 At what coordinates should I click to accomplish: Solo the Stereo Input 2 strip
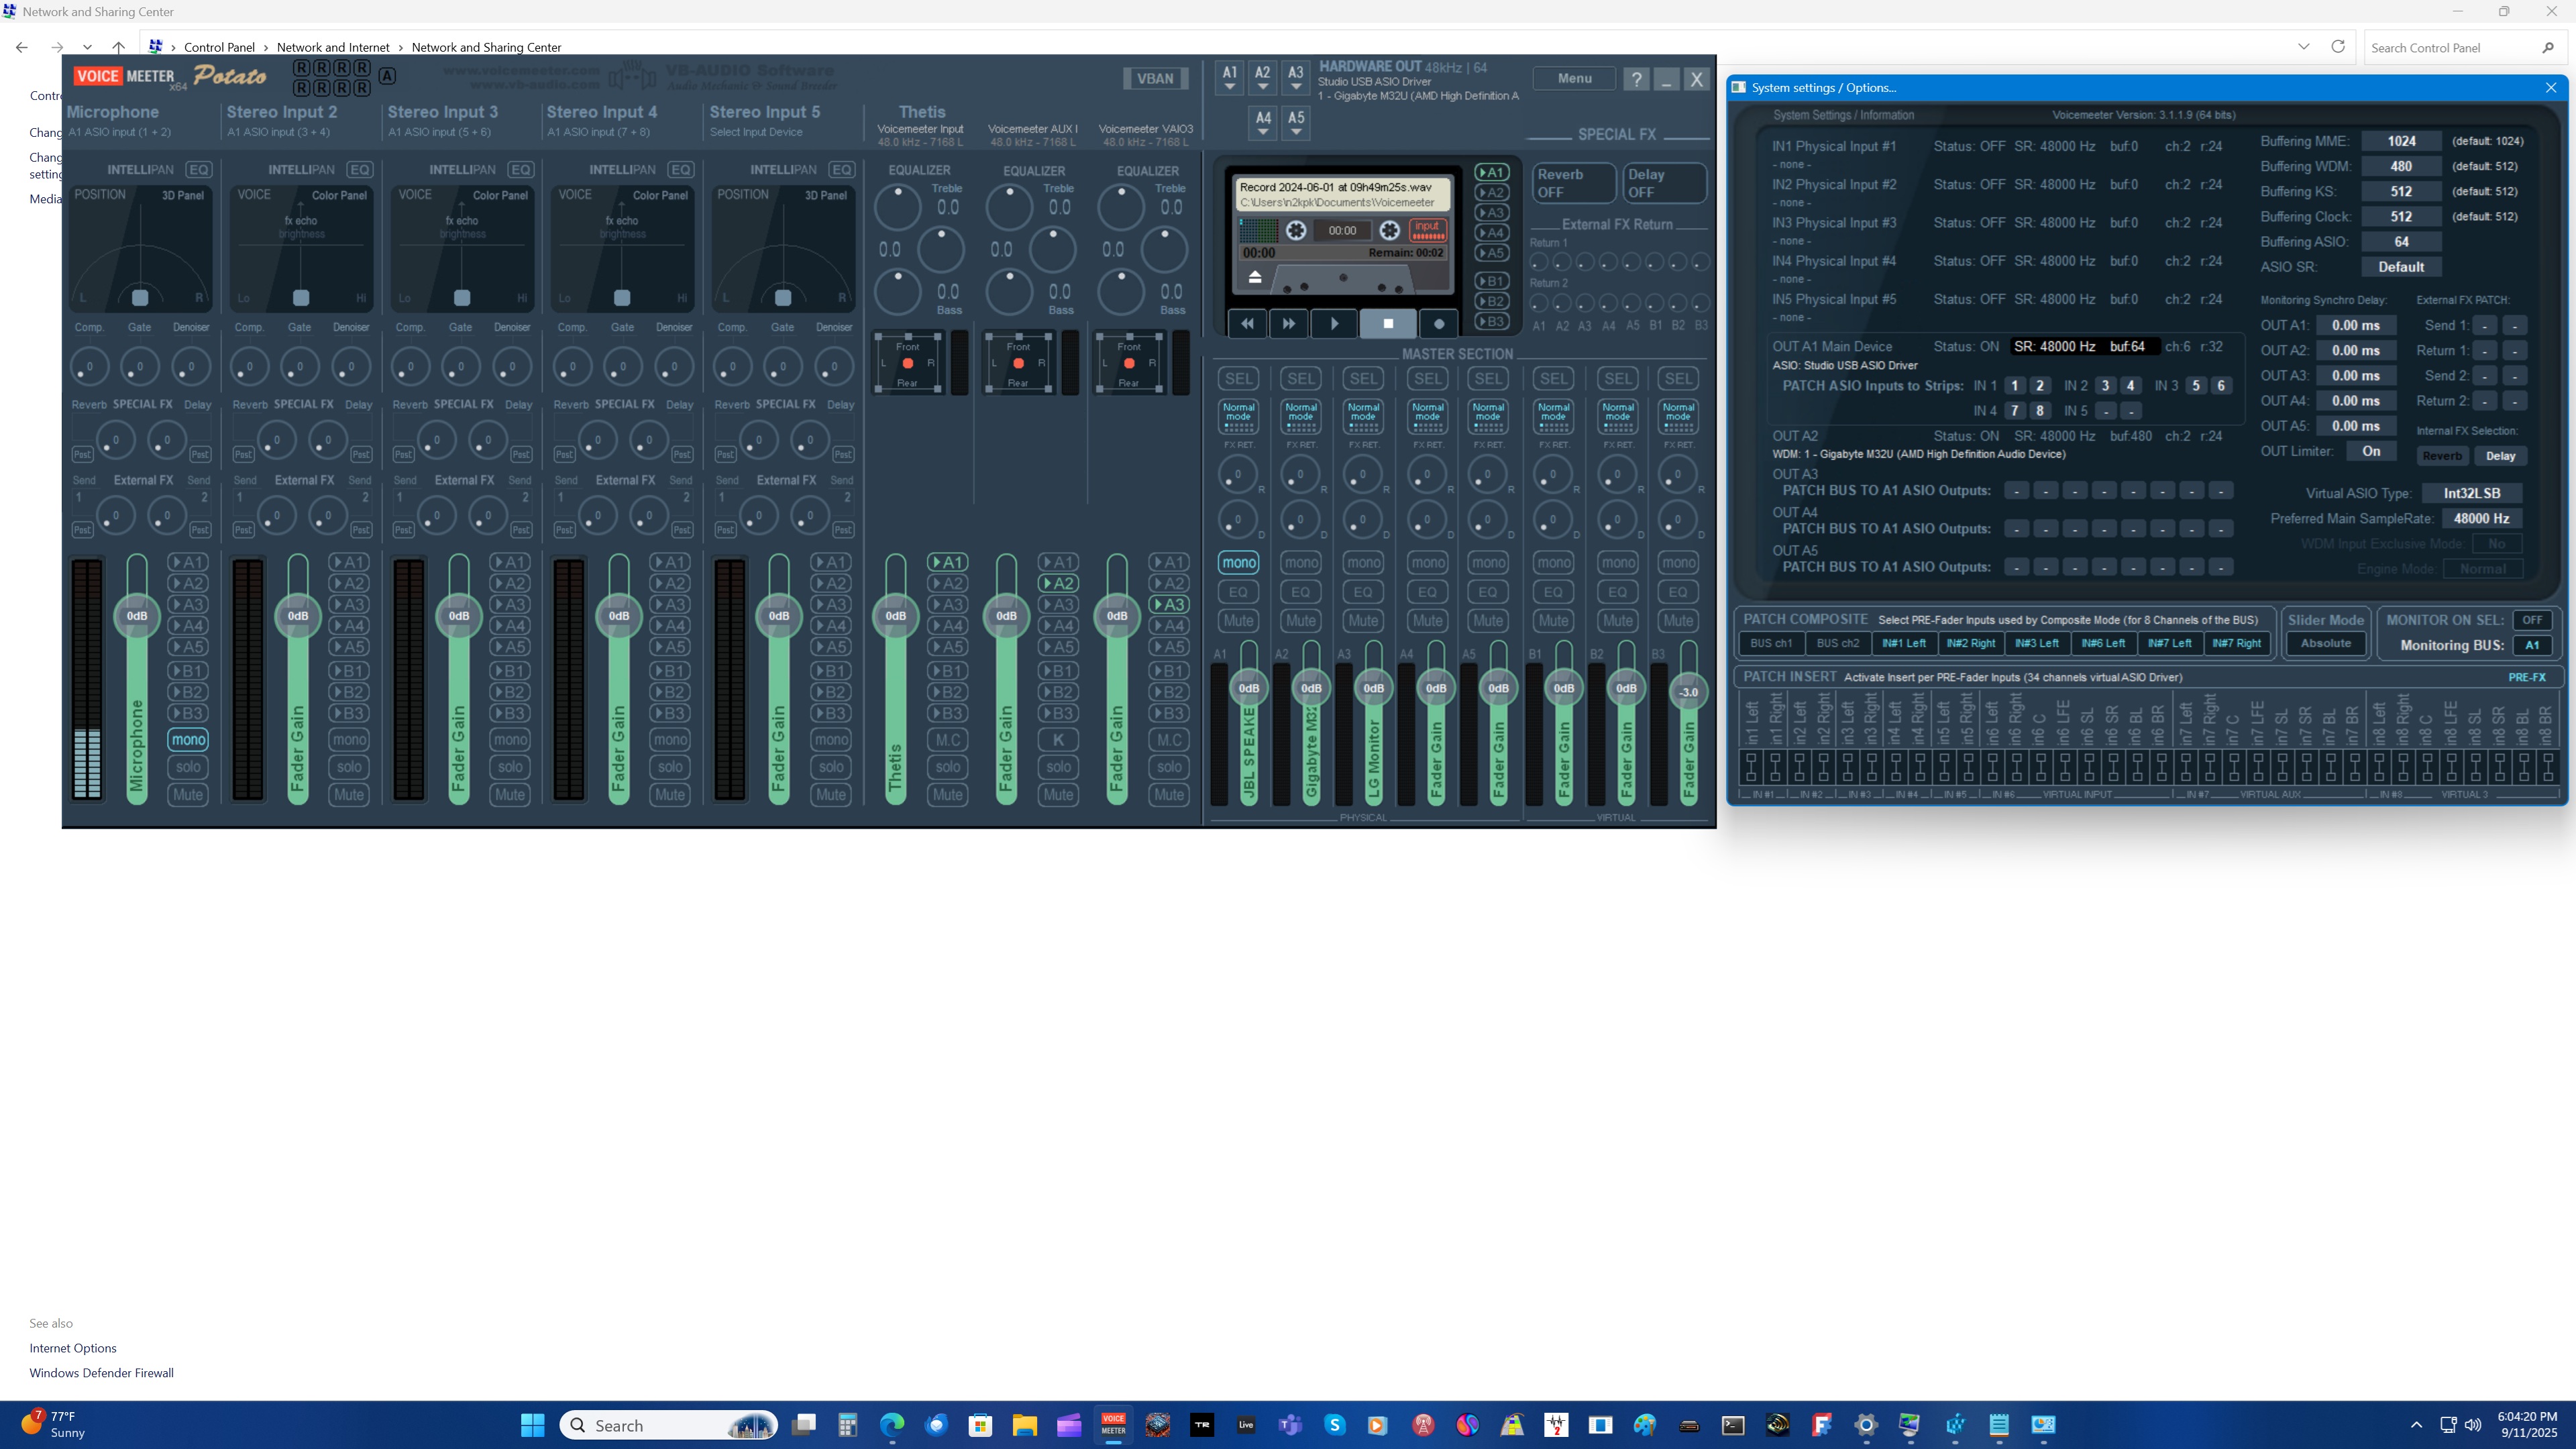[349, 767]
